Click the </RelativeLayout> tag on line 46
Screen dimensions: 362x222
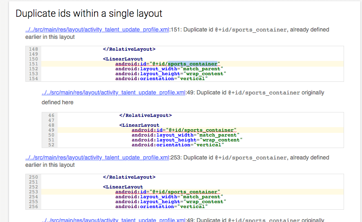(145, 115)
